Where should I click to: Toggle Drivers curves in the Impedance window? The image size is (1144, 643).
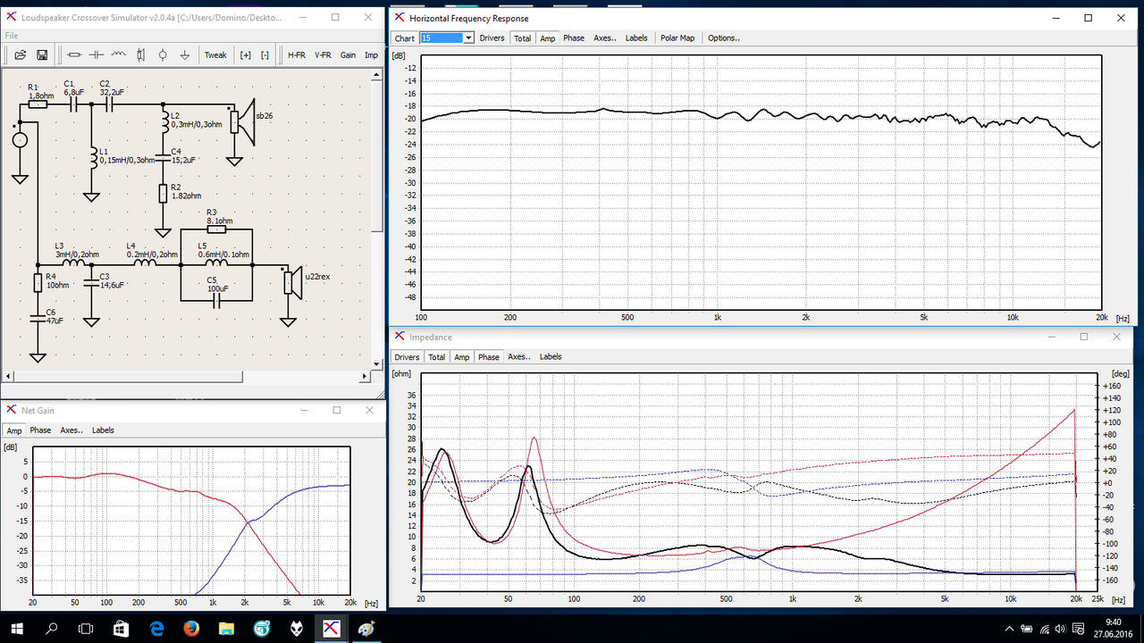click(407, 356)
